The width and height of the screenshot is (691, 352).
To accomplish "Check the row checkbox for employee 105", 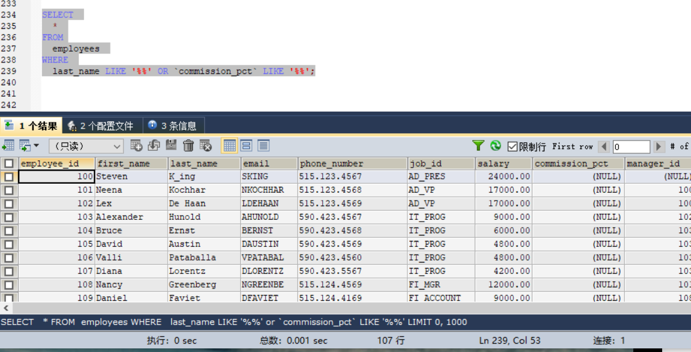I will 9,244.
